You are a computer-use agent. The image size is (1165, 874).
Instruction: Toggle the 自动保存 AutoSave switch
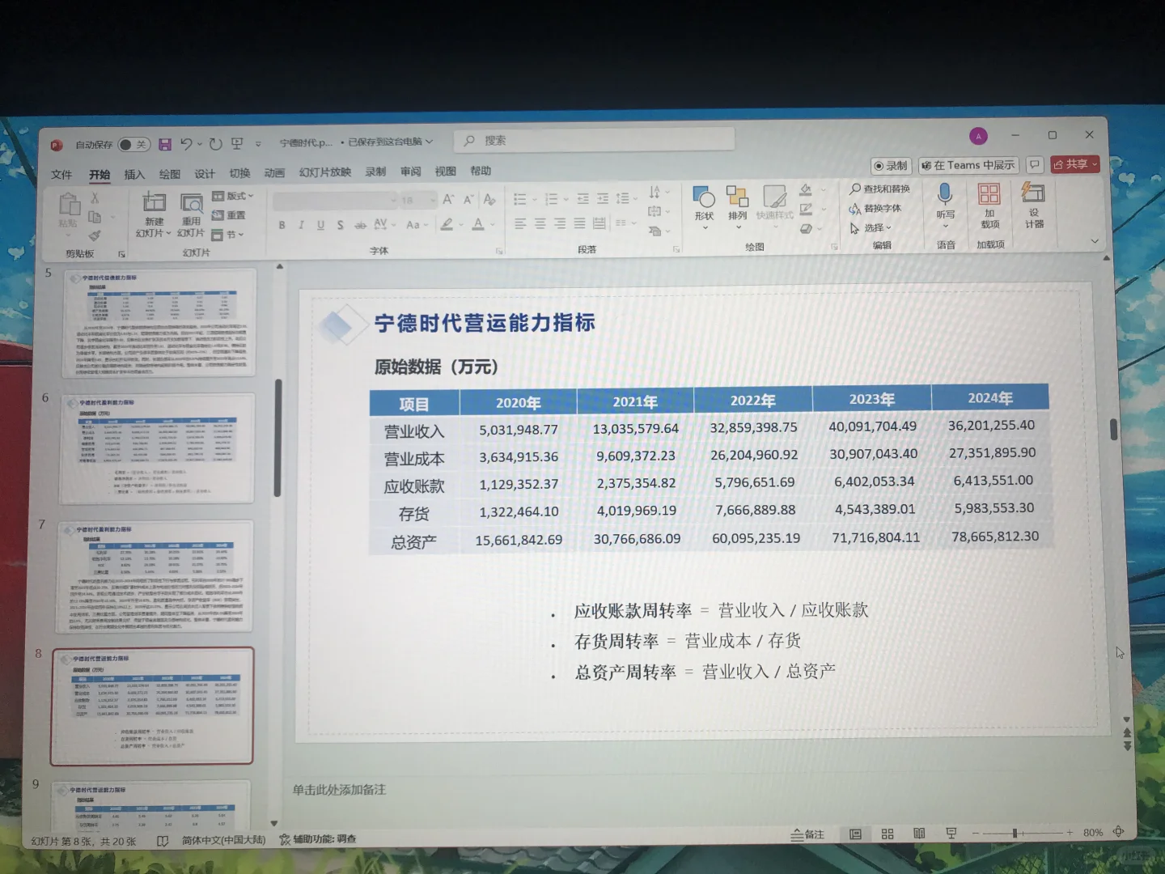[x=134, y=145]
